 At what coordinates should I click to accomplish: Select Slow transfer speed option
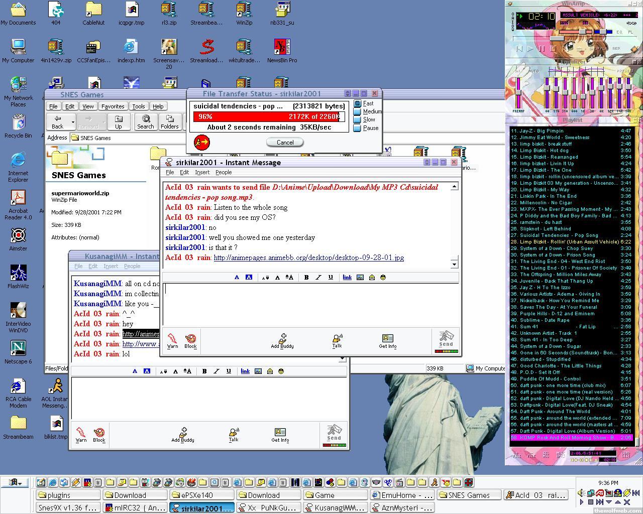(358, 119)
